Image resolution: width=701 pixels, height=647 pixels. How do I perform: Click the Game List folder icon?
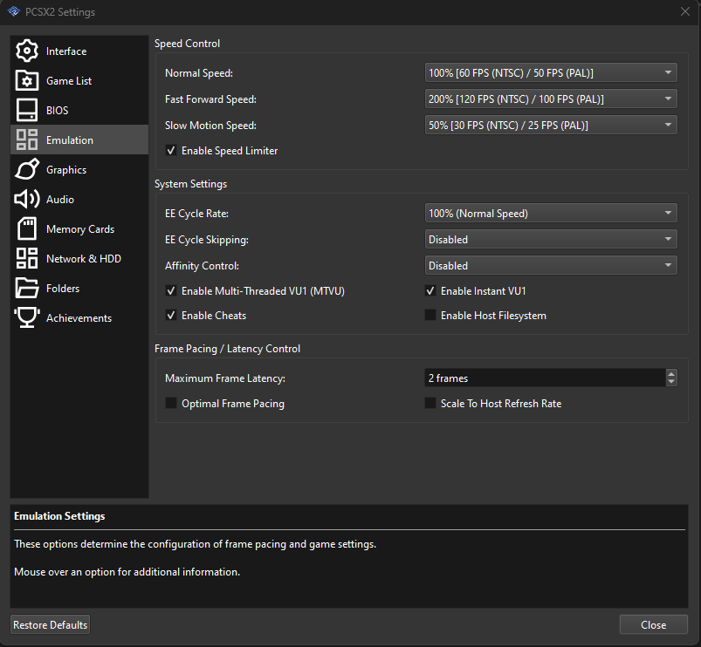pos(27,80)
